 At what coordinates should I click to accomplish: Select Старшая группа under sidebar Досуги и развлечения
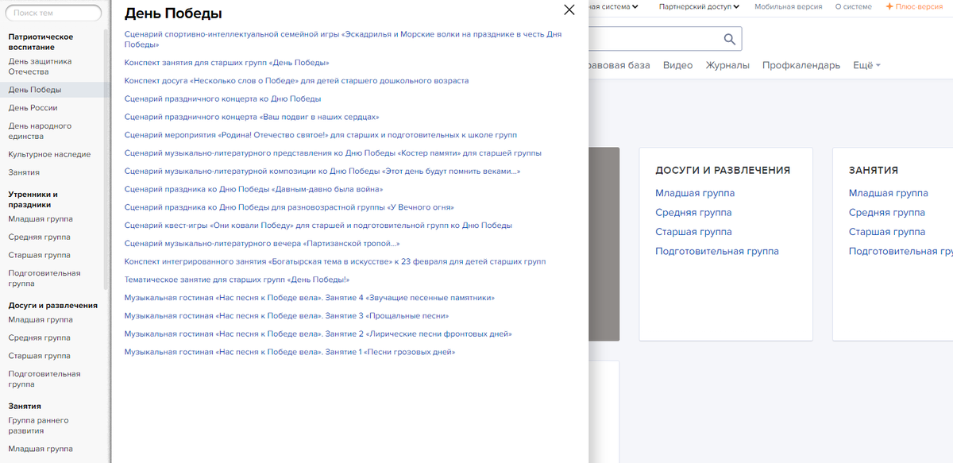coord(39,356)
